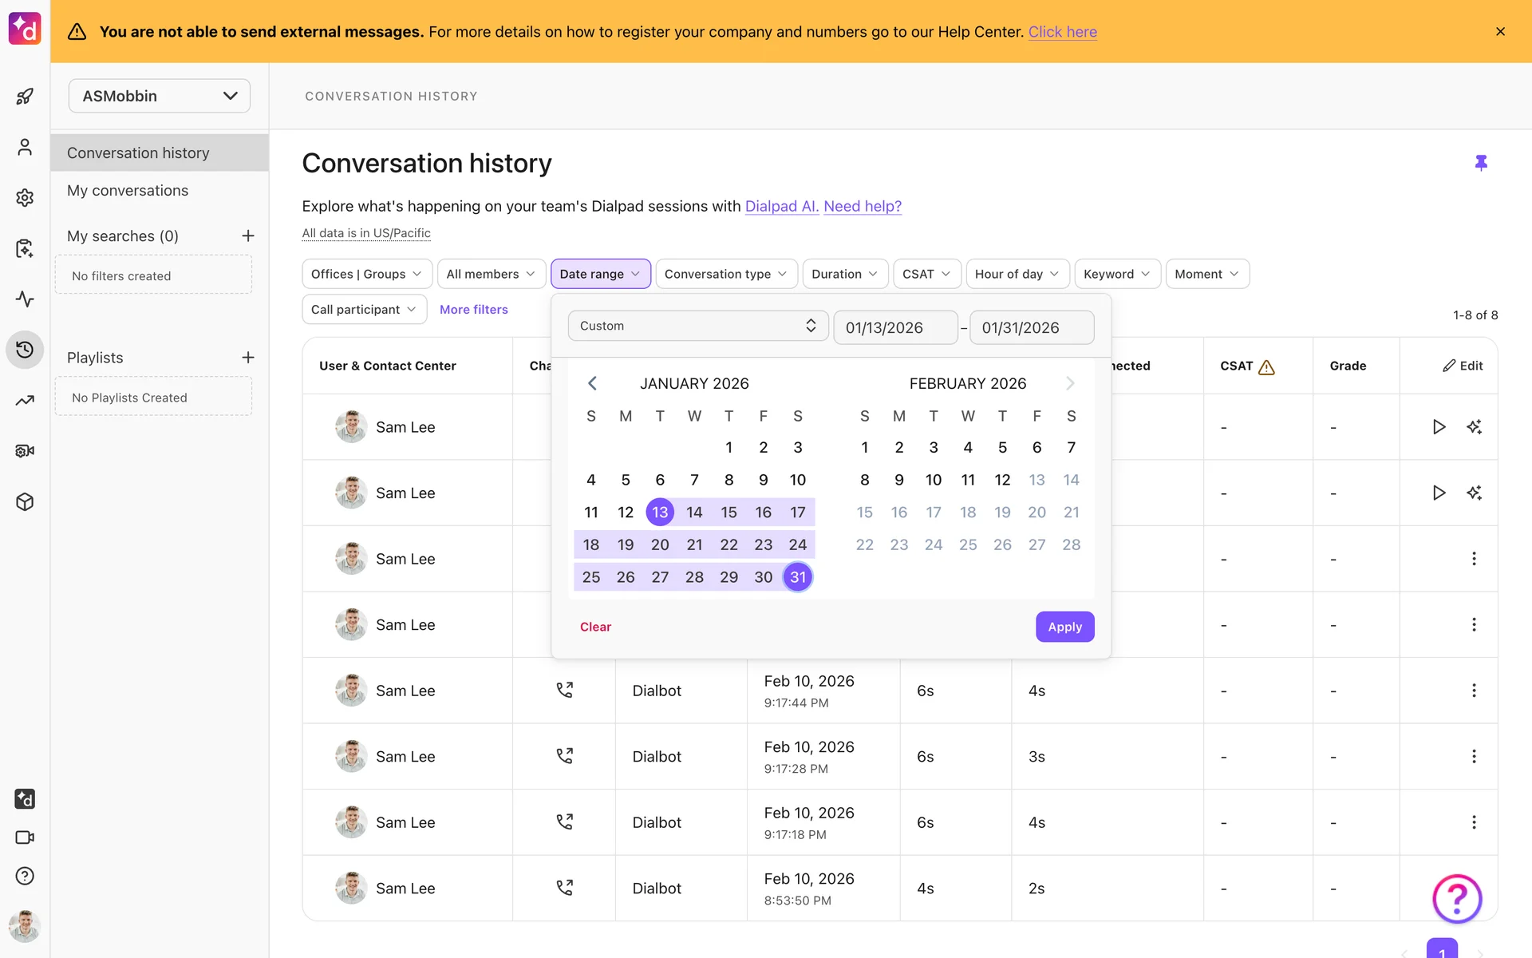Screen dimensions: 1532x958
Task: Play the first Sam Lee recording
Action: click(1439, 427)
